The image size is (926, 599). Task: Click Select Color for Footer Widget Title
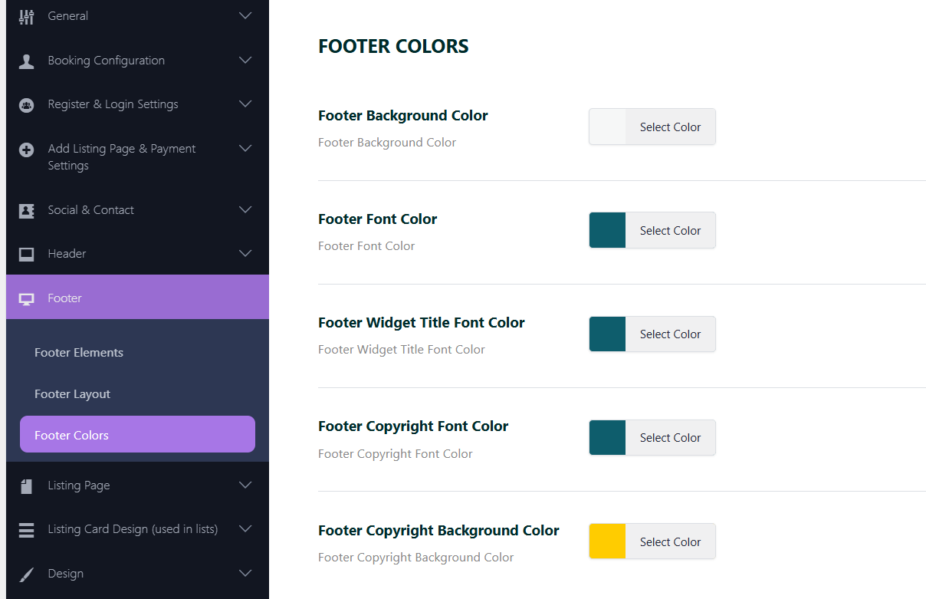pos(670,334)
